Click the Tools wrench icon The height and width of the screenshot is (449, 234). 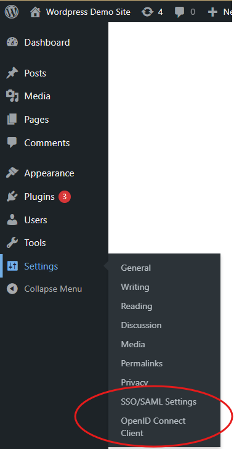click(12, 243)
